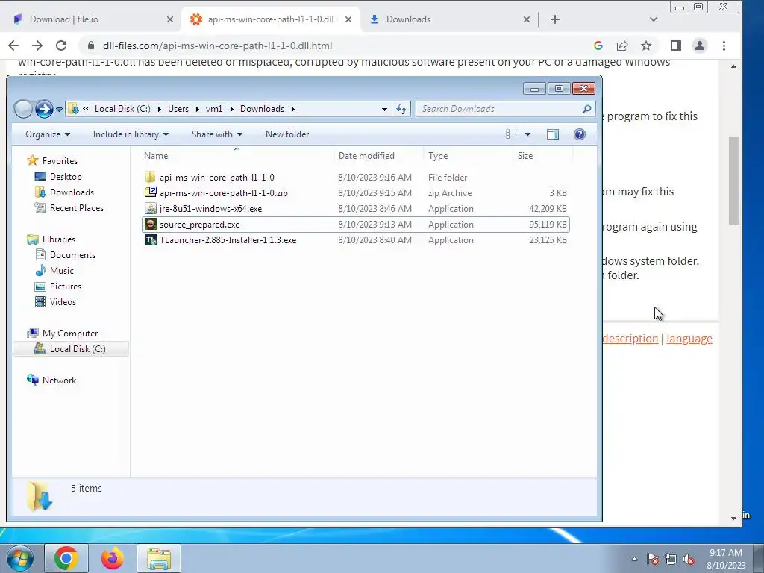Open Recent Places in the navigation pane

[77, 208]
